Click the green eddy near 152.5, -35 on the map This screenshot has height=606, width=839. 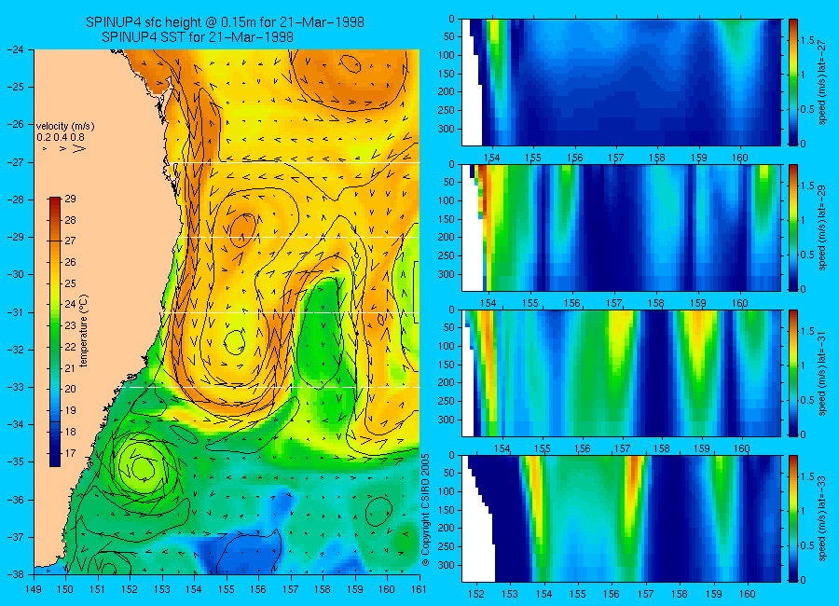[142, 466]
